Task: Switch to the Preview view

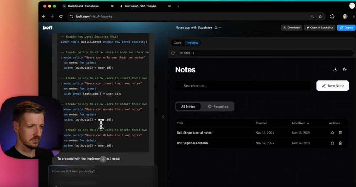Action: pyautogui.click(x=192, y=43)
